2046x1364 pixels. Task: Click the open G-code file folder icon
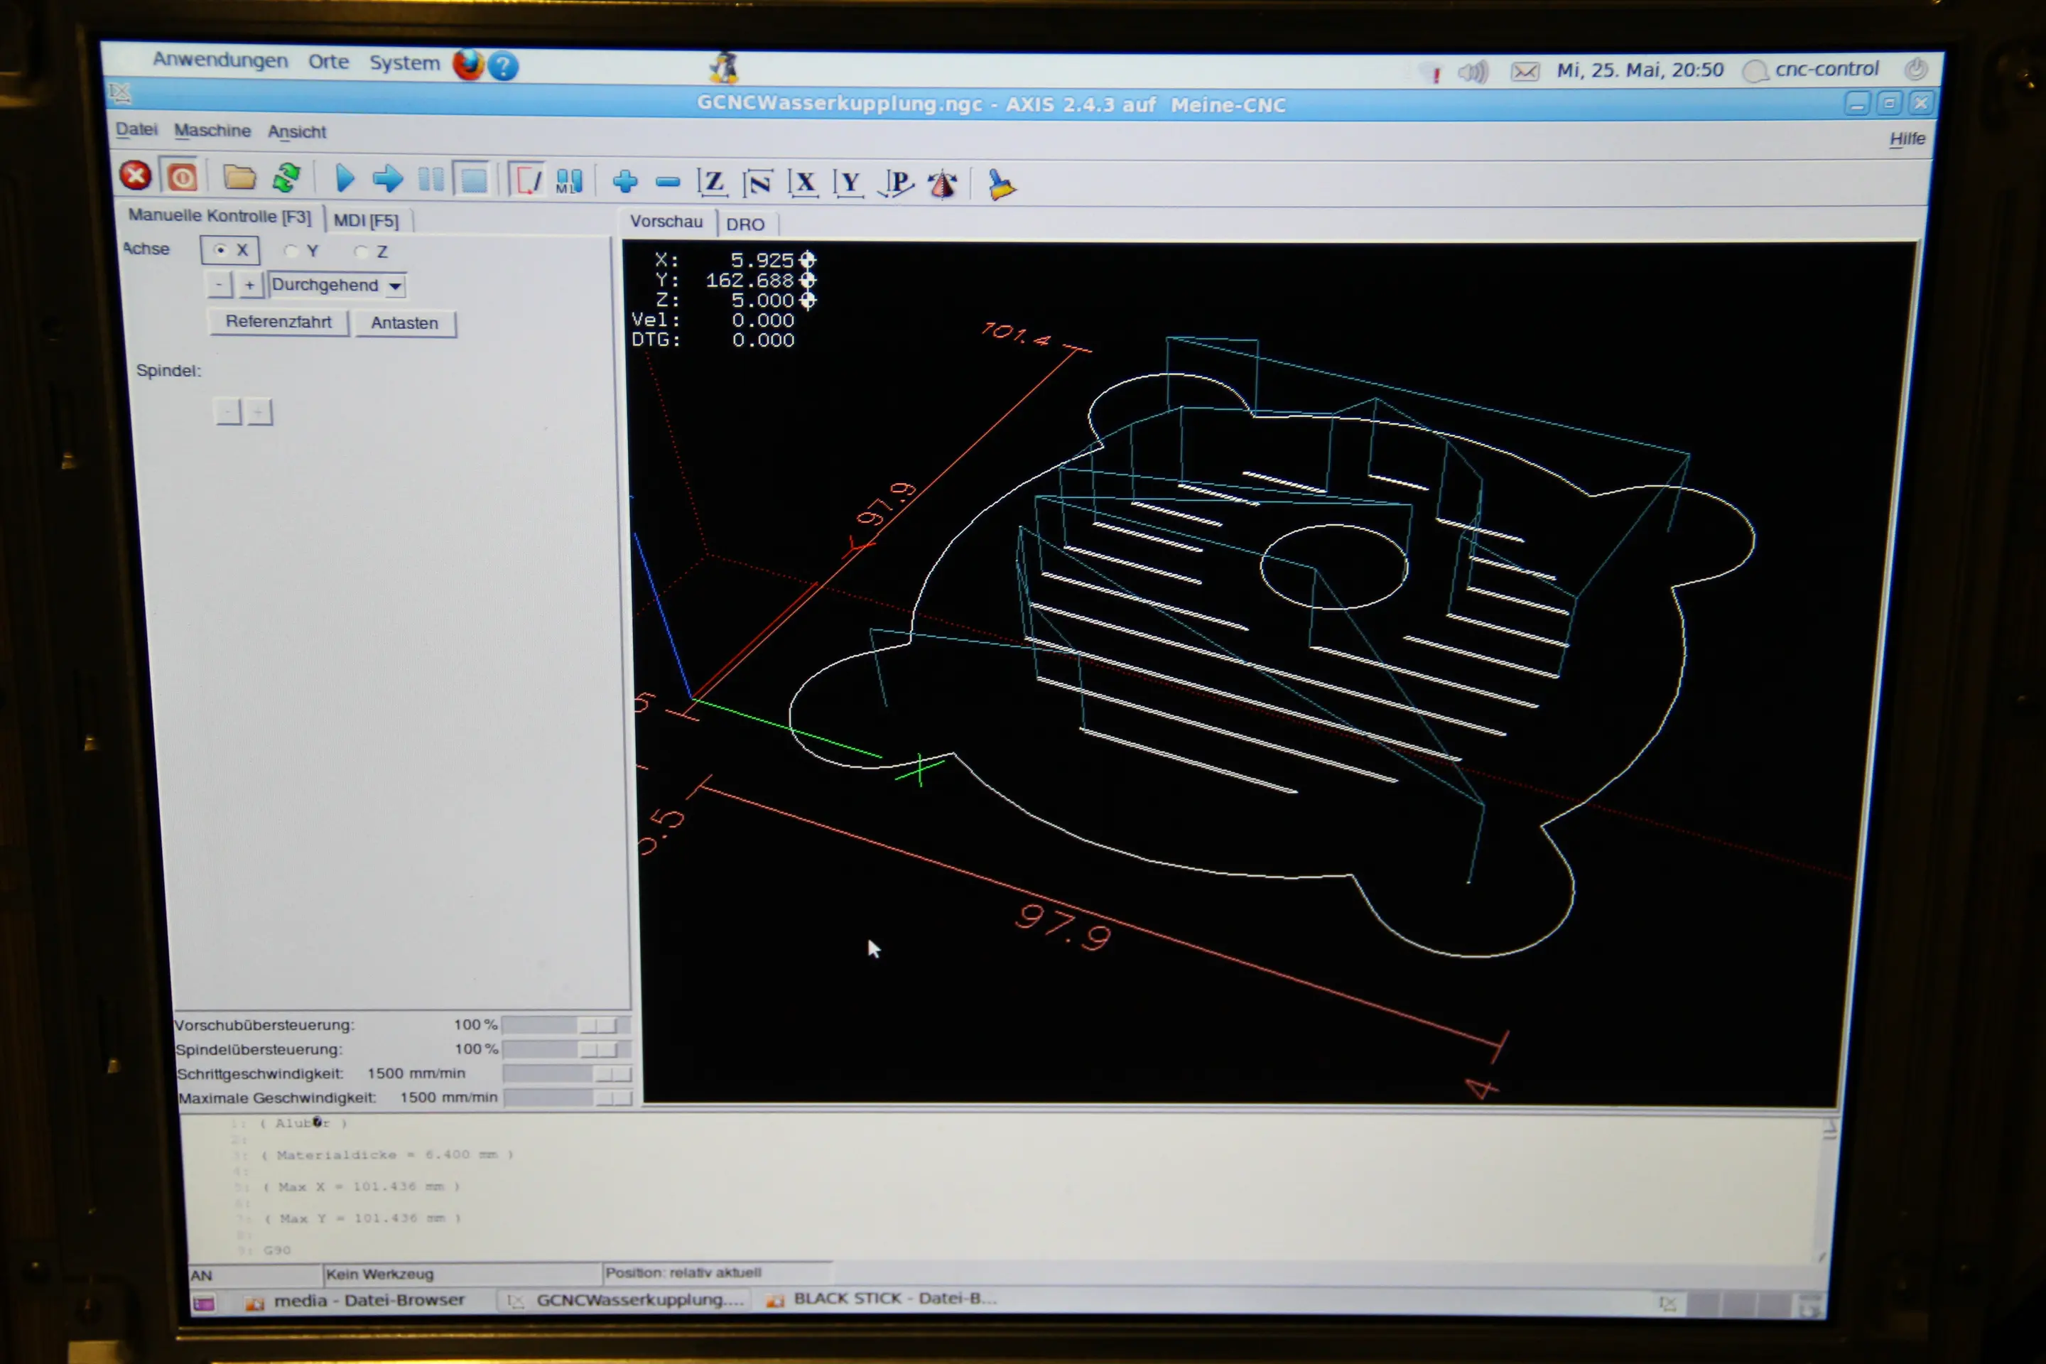pos(239,178)
